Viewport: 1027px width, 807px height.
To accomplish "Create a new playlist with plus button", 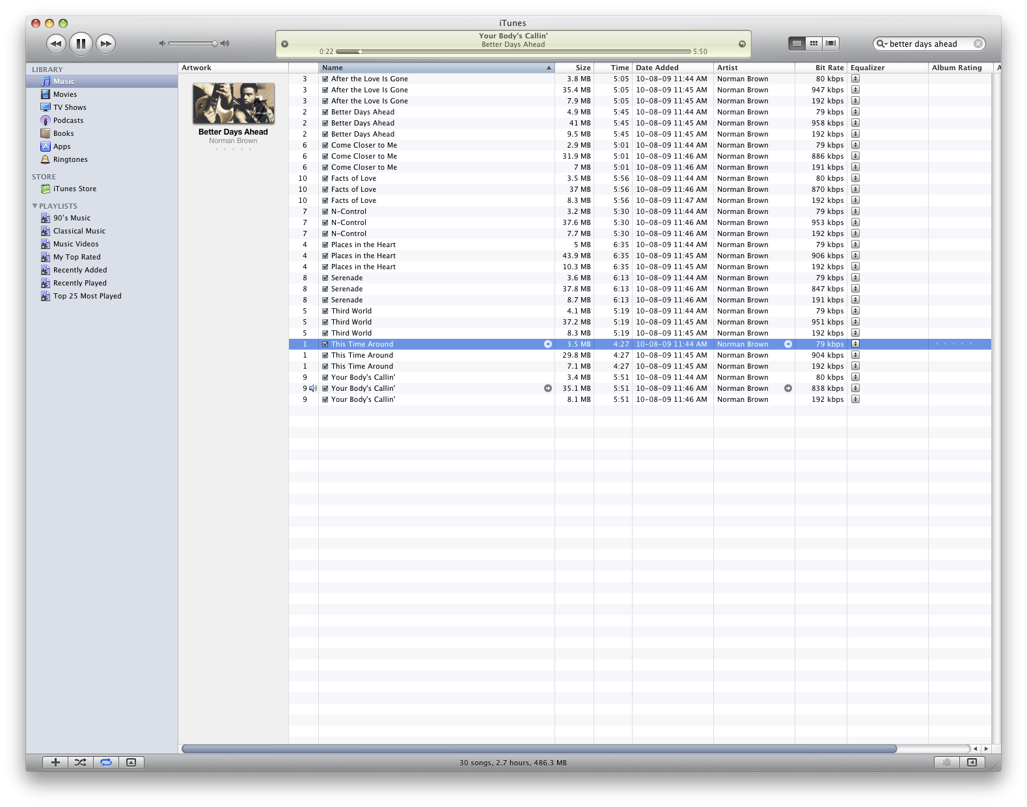I will tap(55, 762).
